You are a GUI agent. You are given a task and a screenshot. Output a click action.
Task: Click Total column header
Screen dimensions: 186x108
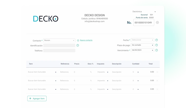click(x=151, y=64)
